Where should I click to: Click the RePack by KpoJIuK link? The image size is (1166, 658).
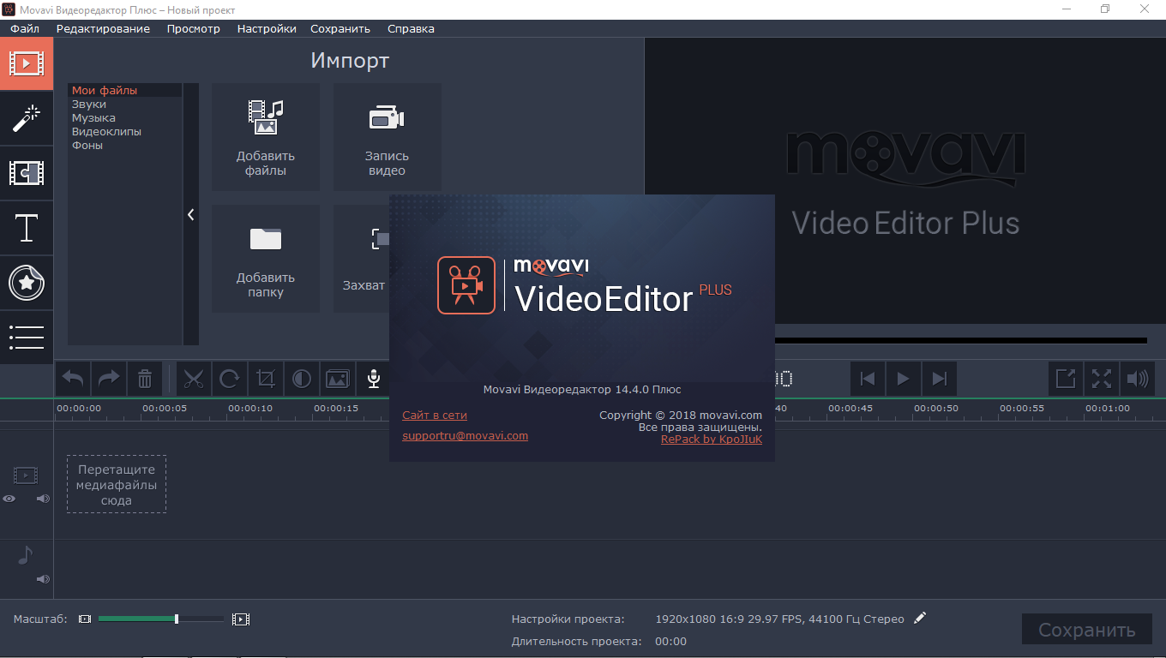pos(712,439)
